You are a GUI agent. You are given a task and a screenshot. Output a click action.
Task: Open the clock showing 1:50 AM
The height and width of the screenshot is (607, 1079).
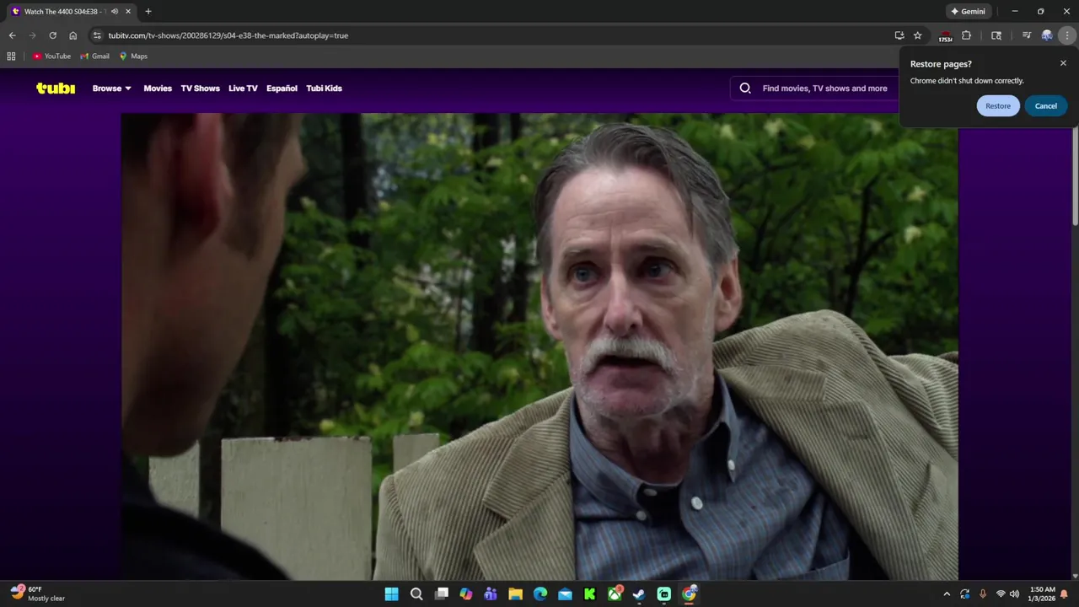(1042, 594)
